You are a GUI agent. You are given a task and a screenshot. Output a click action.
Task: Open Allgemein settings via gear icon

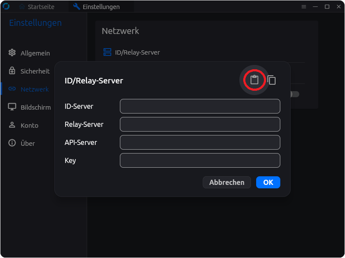(12, 53)
